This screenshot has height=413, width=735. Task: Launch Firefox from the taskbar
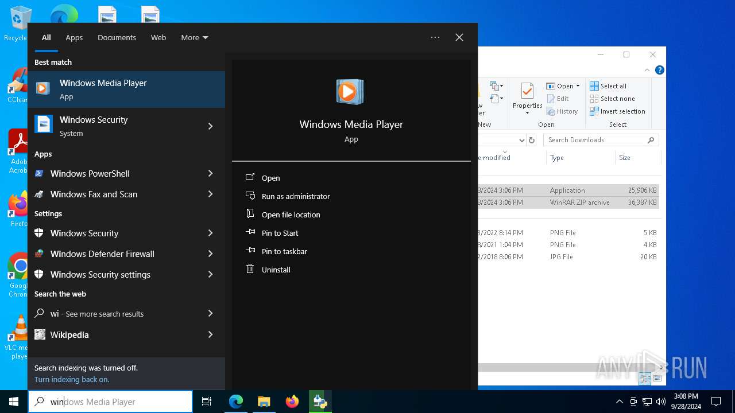coord(292,402)
